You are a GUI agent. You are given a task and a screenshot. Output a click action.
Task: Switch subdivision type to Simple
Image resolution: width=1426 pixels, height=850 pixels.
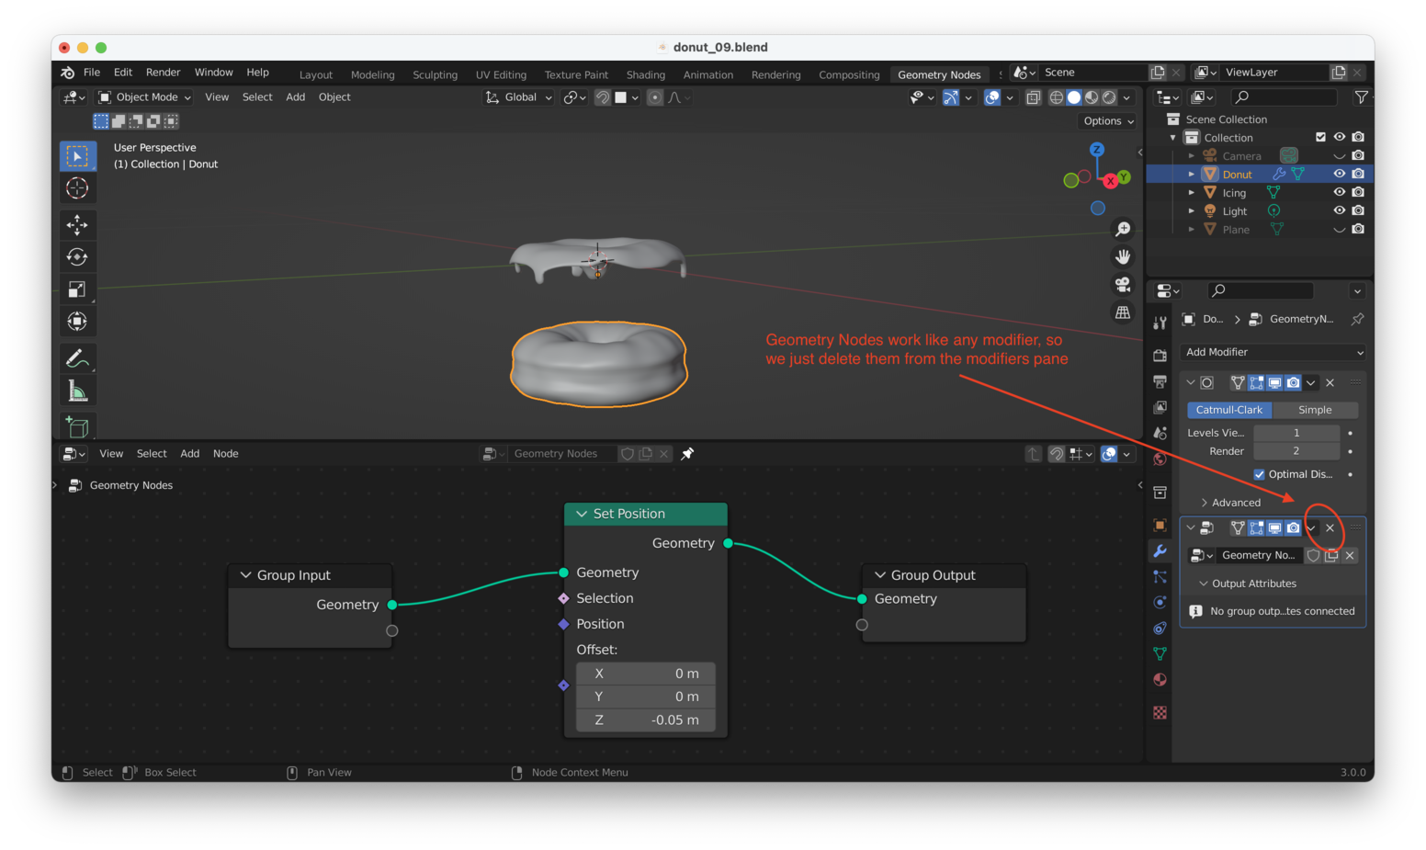point(1314,410)
